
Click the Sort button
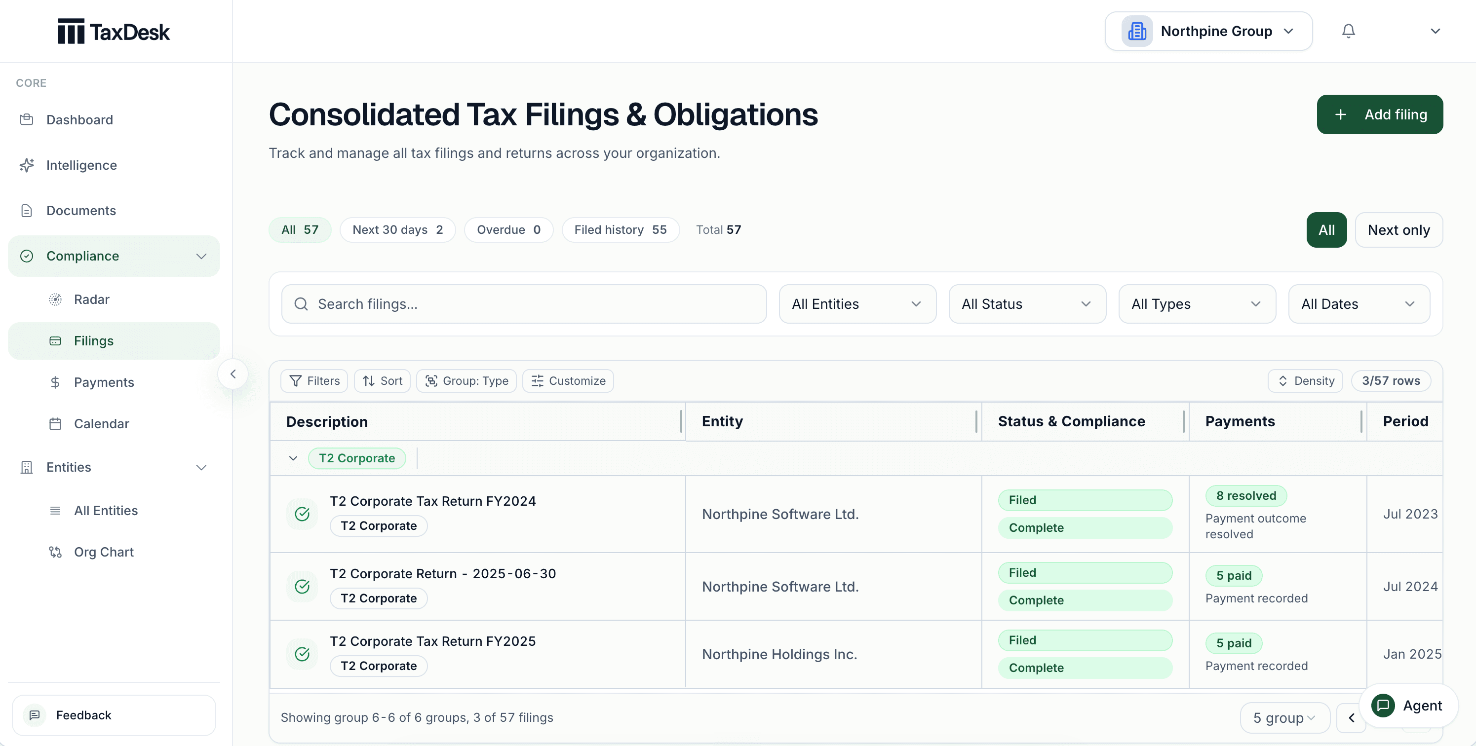[382, 381]
